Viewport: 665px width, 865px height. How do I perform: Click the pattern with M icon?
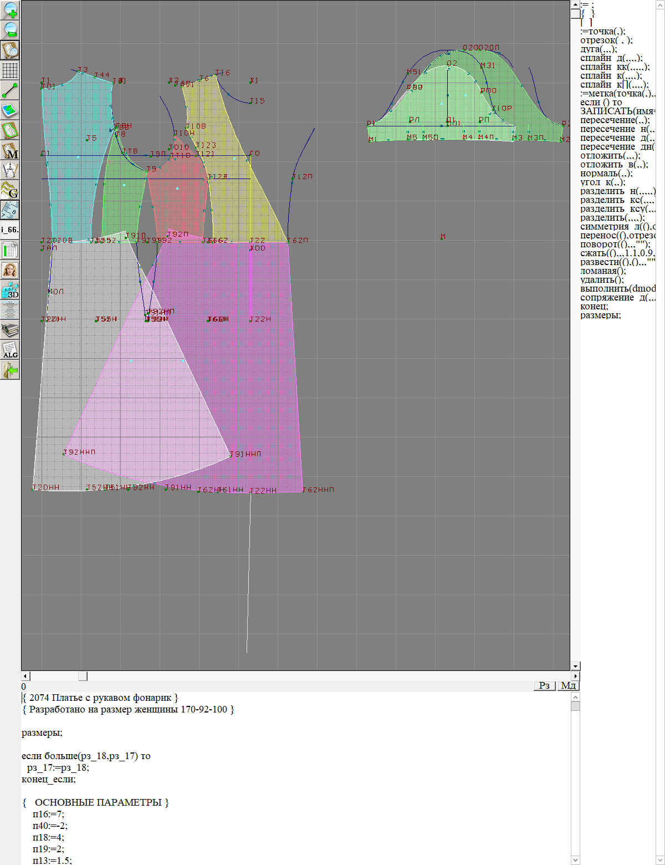[x=10, y=150]
